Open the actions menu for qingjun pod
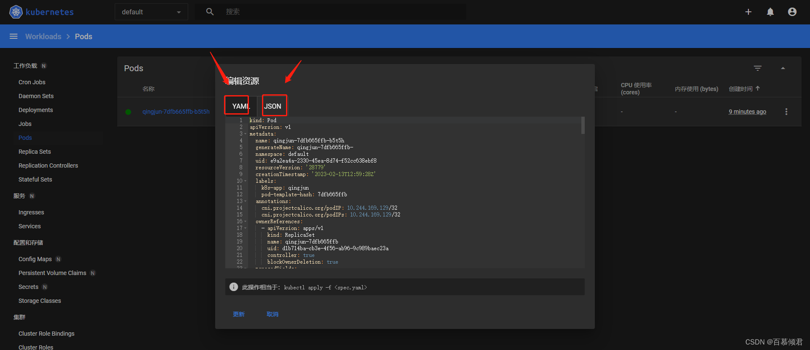Screen dimensions: 810x350 [x=786, y=112]
